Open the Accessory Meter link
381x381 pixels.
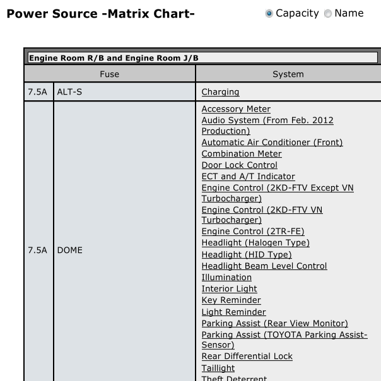(236, 109)
